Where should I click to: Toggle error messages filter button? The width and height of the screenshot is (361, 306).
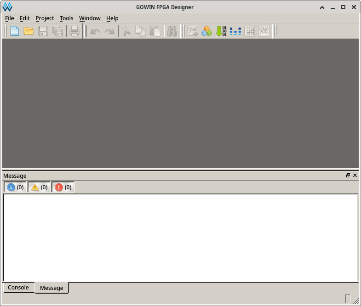coord(63,187)
